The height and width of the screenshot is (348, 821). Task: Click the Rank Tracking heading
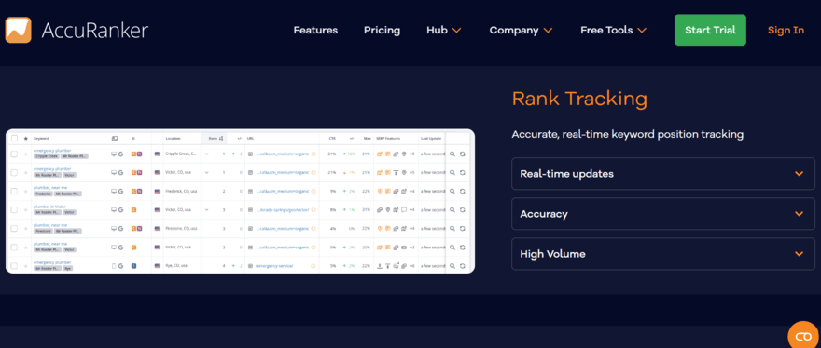pyautogui.click(x=579, y=99)
